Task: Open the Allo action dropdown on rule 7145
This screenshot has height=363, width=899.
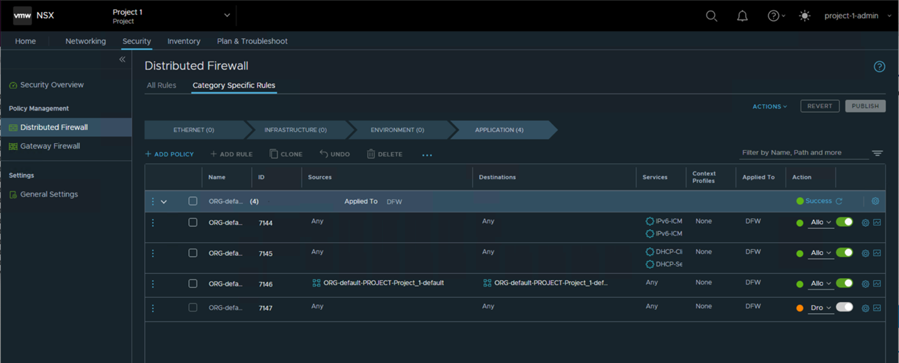Action: point(820,252)
